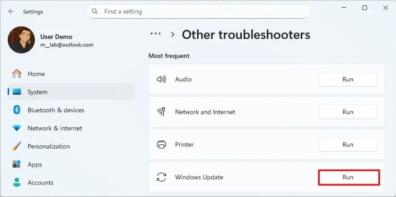Click the Printer icon

161,144
